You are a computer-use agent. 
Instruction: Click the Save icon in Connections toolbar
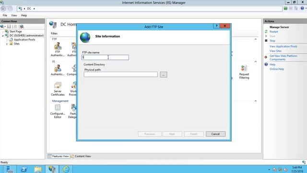9,26
